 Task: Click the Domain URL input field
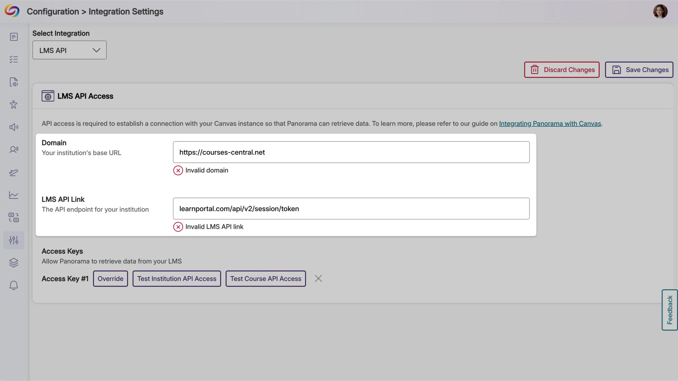pos(351,152)
